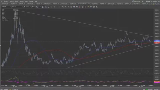Viewport: 160px width, 90px height.
Task: Open the Bid price side dropdown
Action: tap(33, 7)
